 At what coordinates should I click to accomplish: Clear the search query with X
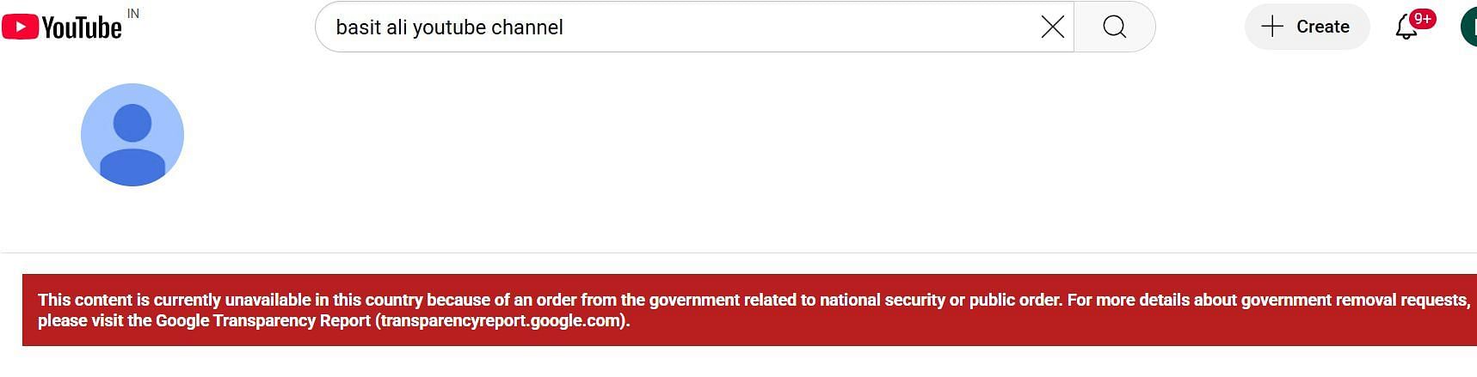click(x=1052, y=27)
